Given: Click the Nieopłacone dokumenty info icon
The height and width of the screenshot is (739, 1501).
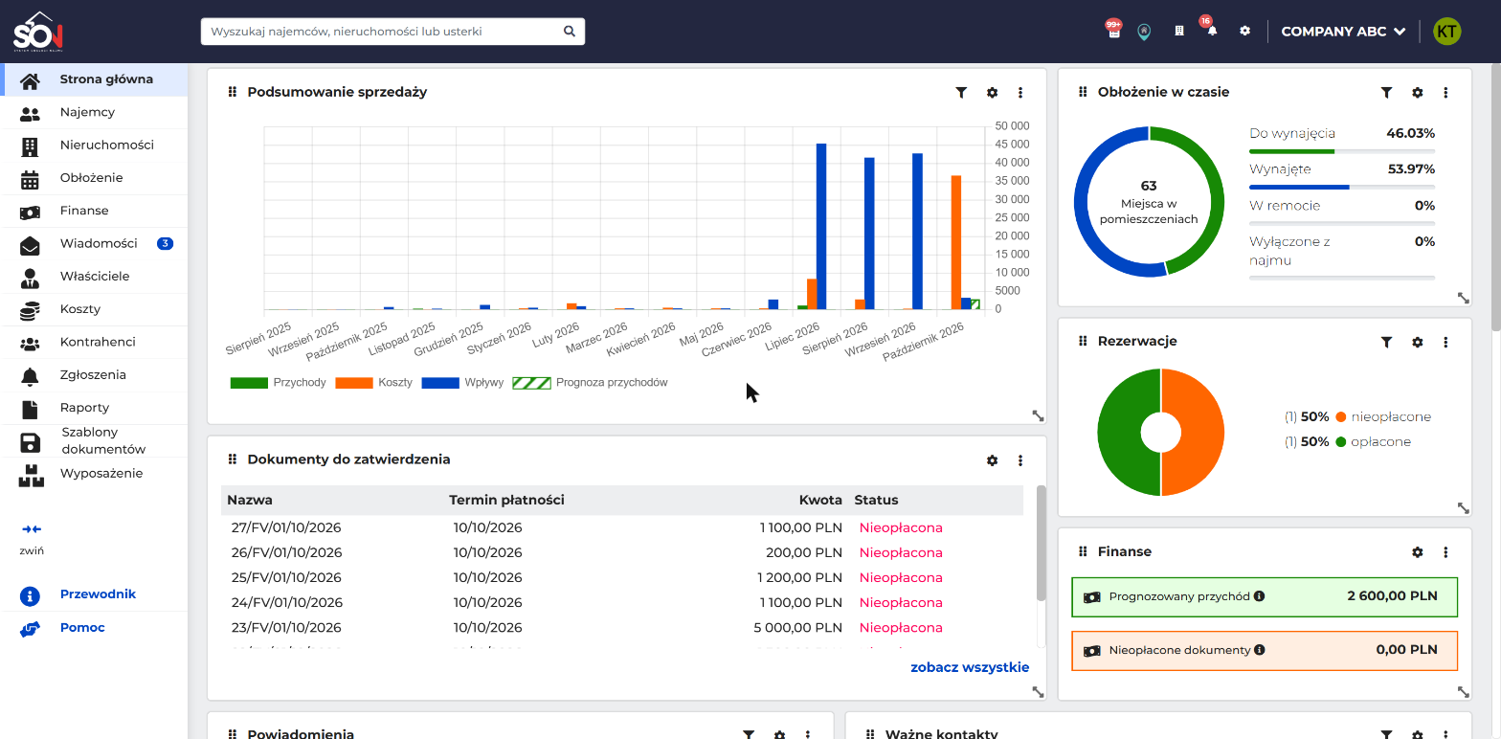Looking at the screenshot, I should pyautogui.click(x=1260, y=650).
